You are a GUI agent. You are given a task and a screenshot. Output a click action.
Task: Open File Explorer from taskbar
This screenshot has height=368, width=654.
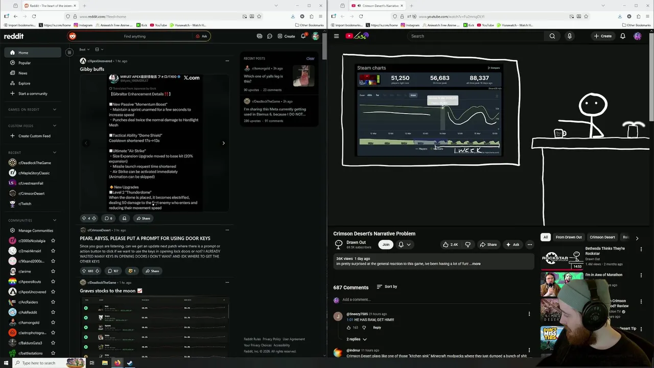click(x=105, y=363)
